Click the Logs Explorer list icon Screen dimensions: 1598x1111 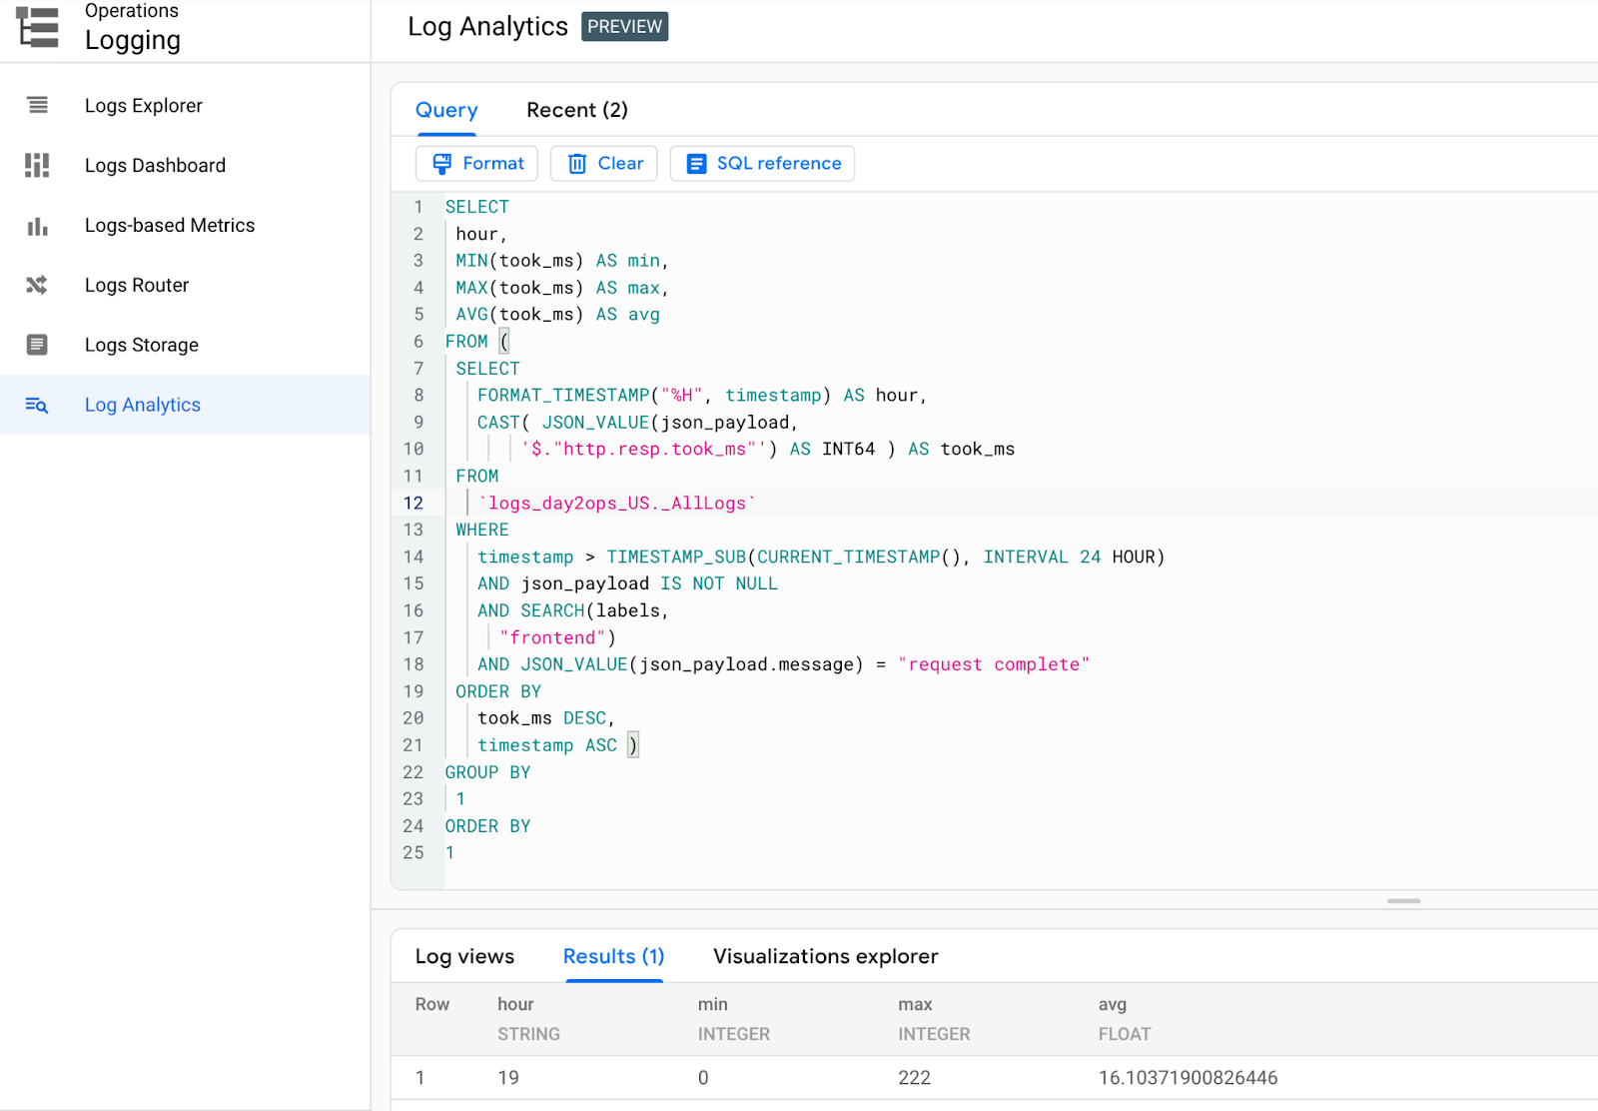tap(37, 105)
